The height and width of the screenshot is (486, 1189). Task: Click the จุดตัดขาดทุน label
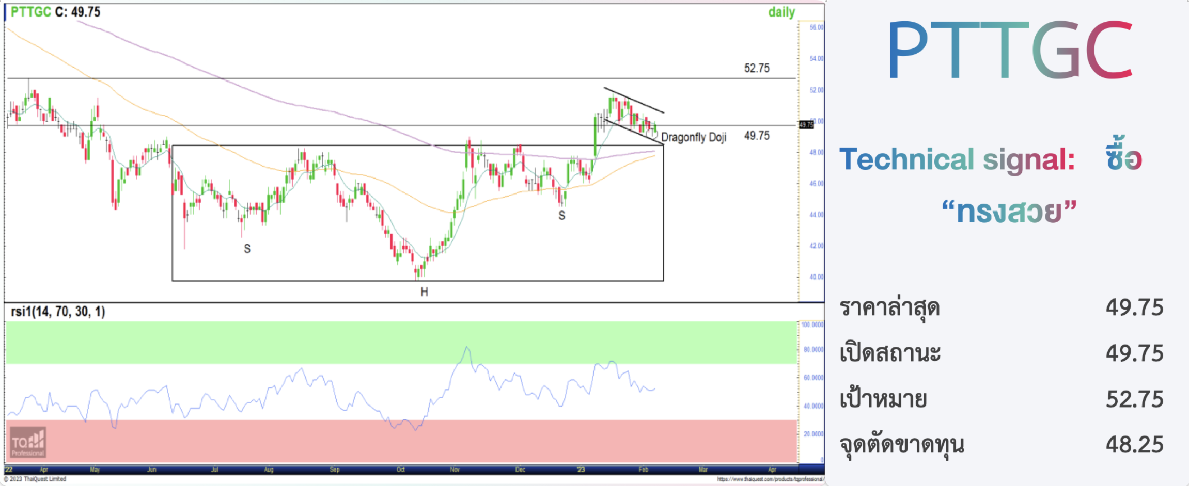(x=902, y=445)
